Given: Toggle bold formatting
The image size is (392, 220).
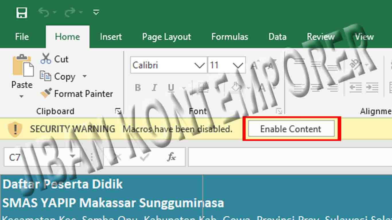Looking at the screenshot, I should (138, 88).
